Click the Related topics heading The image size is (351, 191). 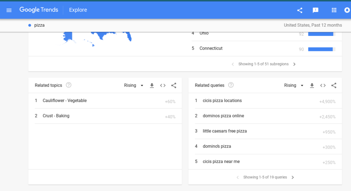pyautogui.click(x=48, y=85)
